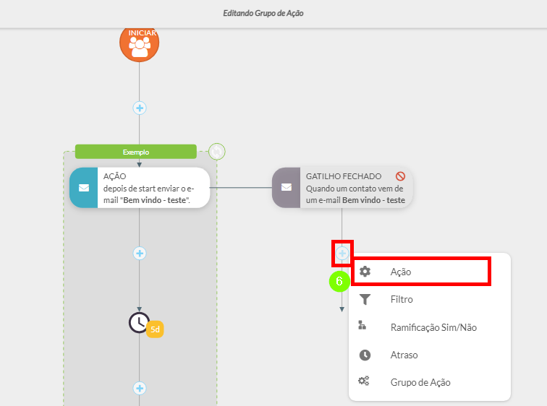This screenshot has width=547, height=406.
Task: Click the gray envelope icon on GATILHO FECHADO
Action: [x=286, y=188]
